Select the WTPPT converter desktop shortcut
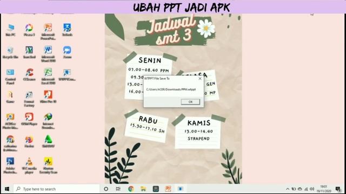 pyautogui.click(x=67, y=74)
